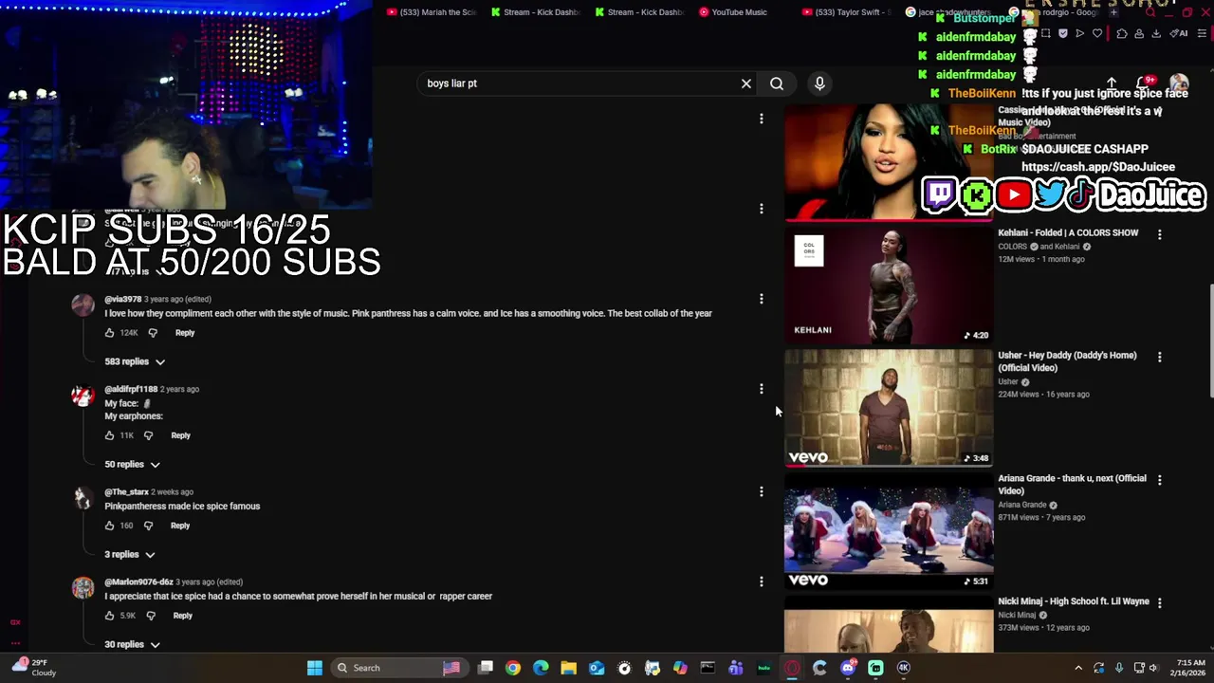1214x683 pixels.
Task: Show hidden system tray icons
Action: pos(1077,668)
